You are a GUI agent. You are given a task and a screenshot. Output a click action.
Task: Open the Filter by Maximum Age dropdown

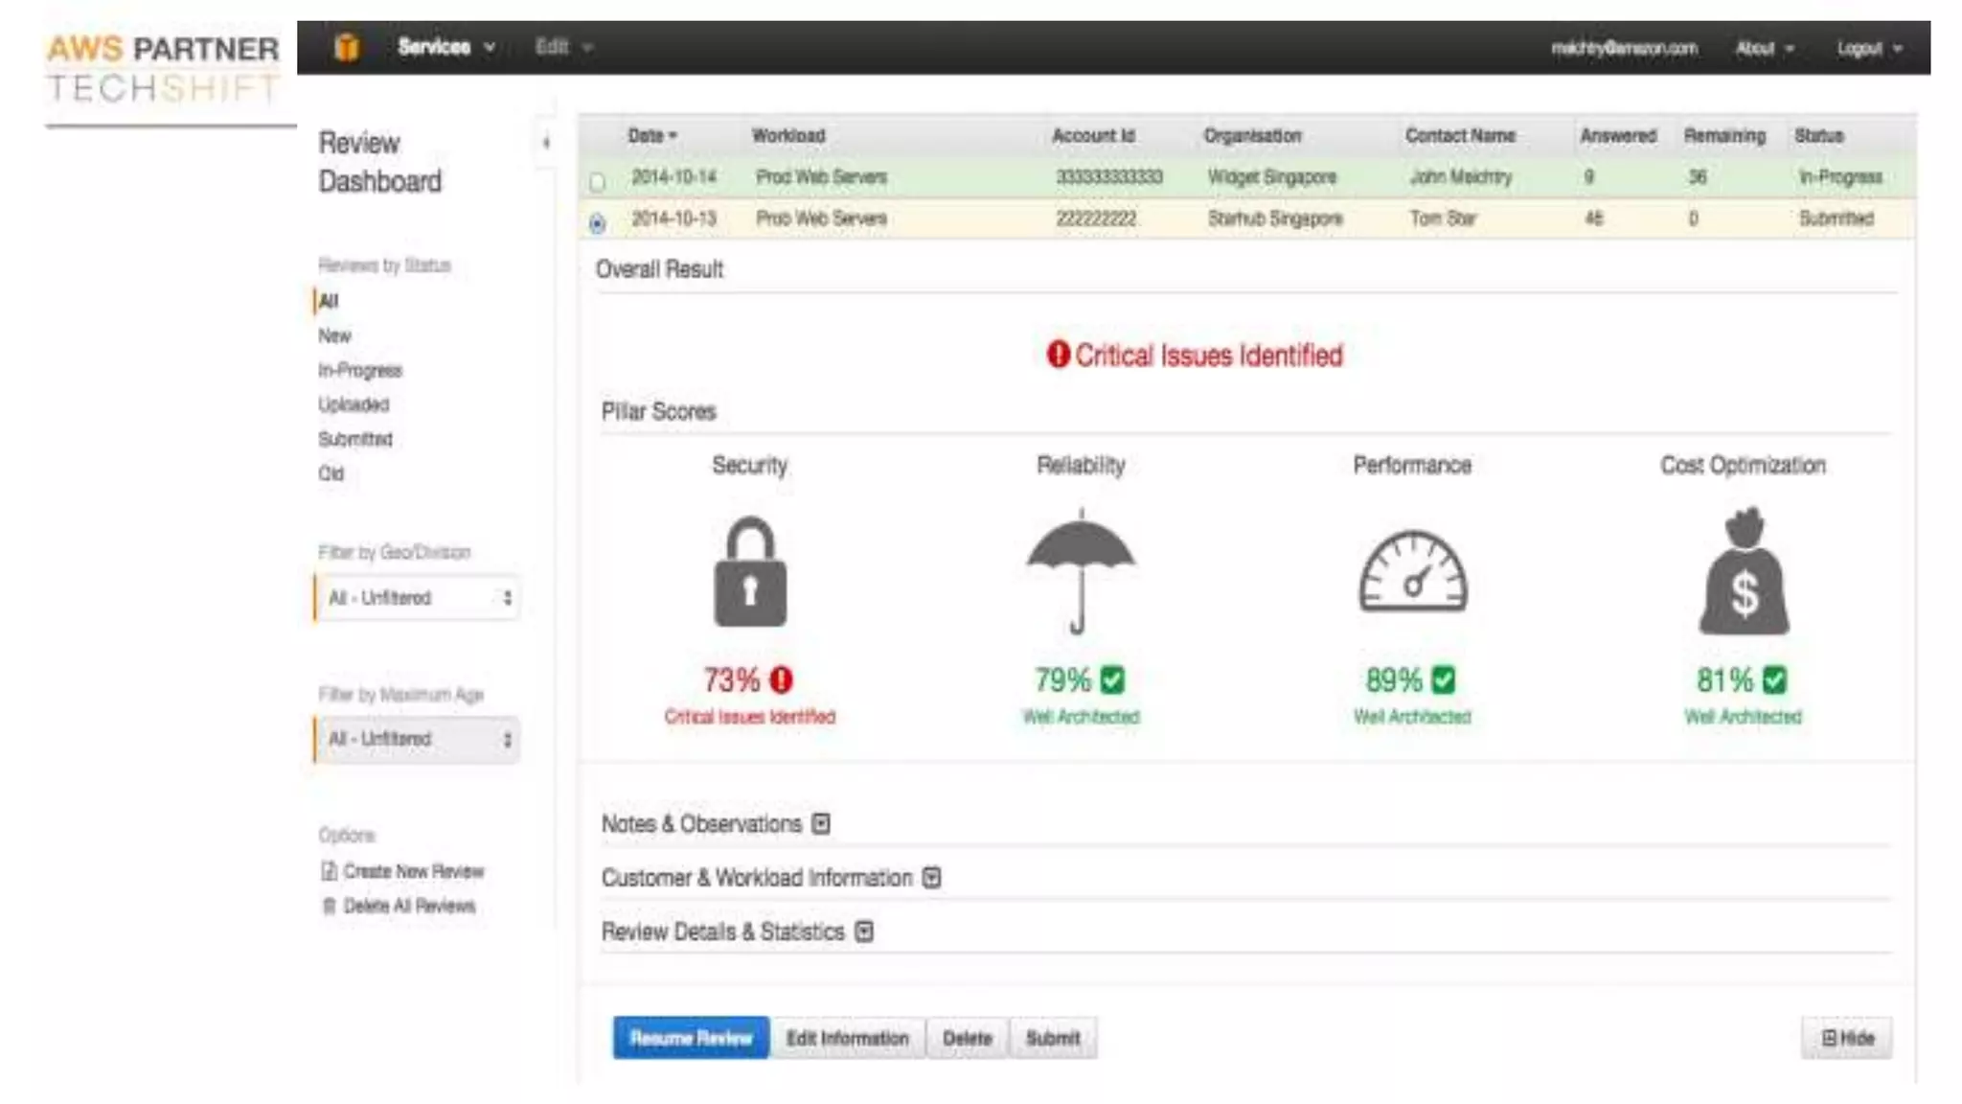click(418, 739)
